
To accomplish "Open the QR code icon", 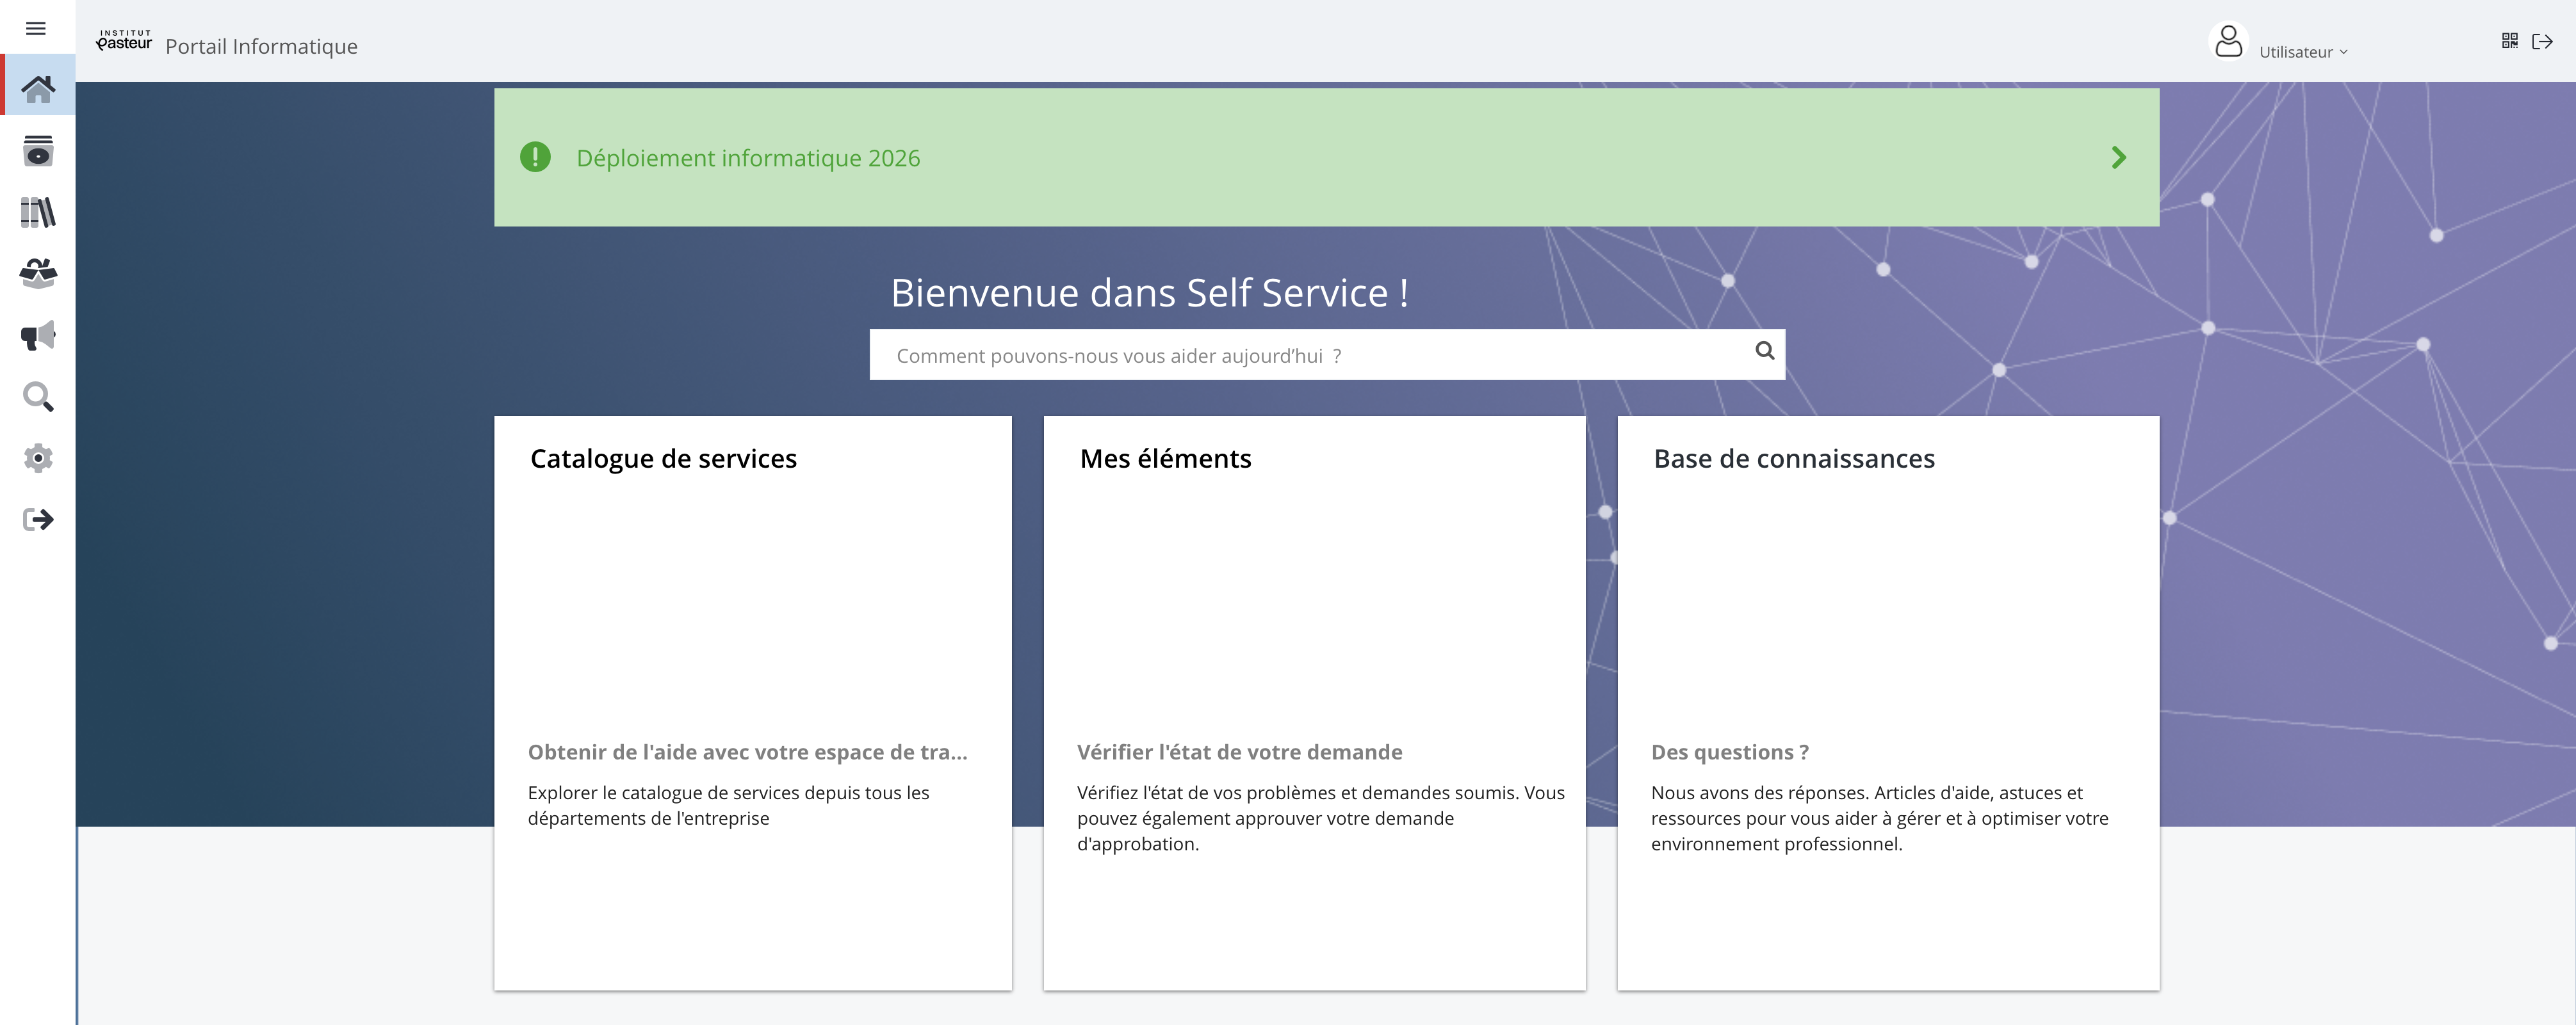I will (2509, 41).
